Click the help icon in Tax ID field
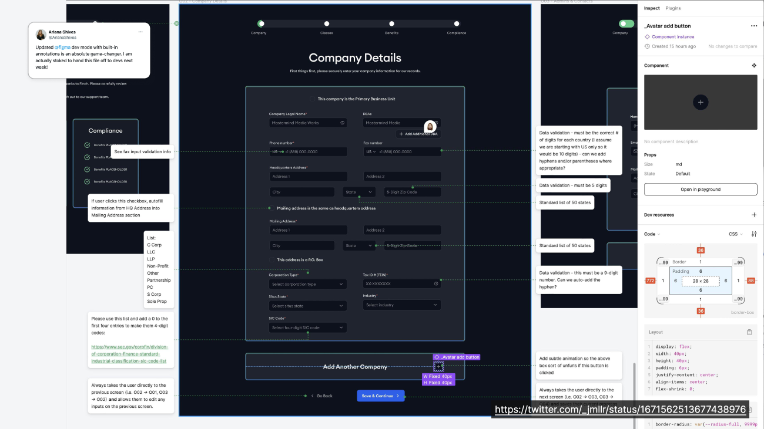 tap(436, 283)
